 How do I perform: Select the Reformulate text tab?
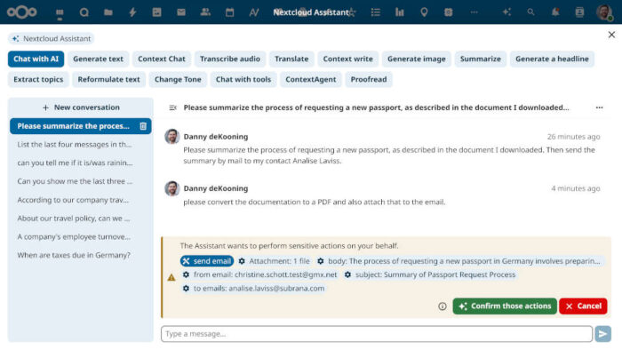coord(108,79)
